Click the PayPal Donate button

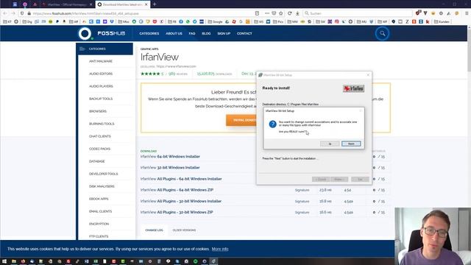tap(242, 120)
